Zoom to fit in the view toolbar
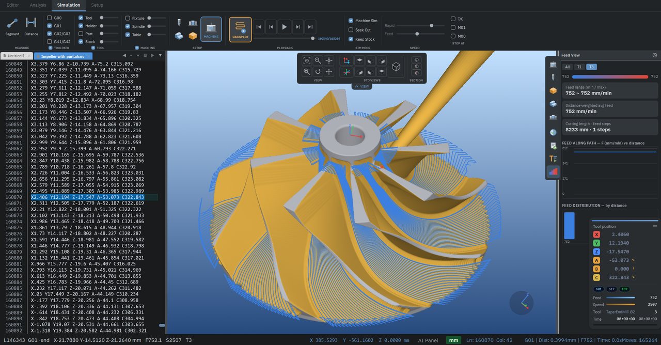The width and height of the screenshot is (661, 345). point(307,60)
